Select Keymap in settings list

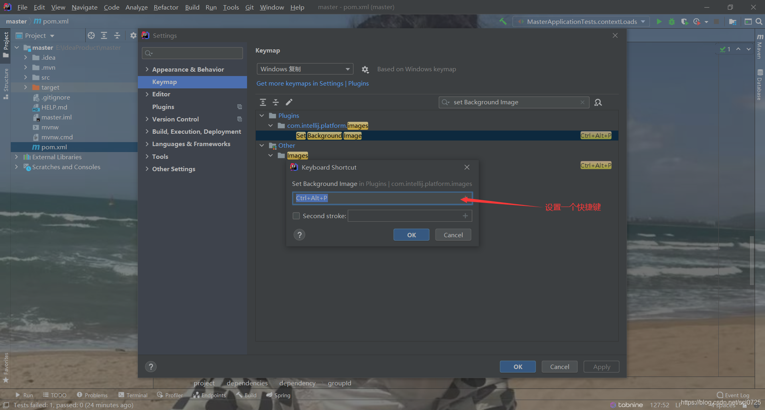pos(192,82)
